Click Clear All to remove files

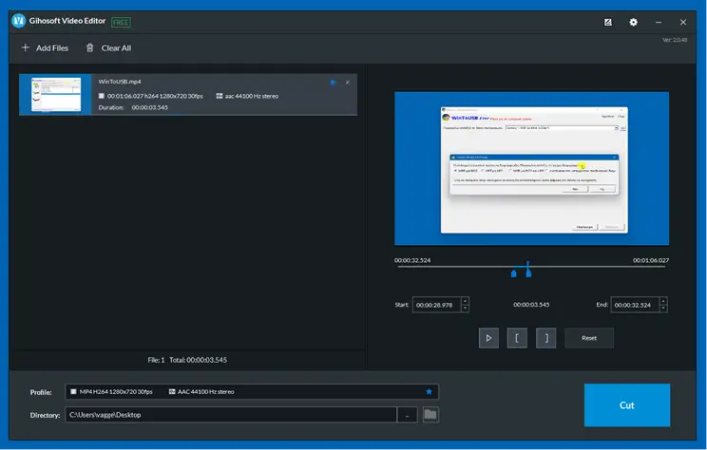click(108, 47)
